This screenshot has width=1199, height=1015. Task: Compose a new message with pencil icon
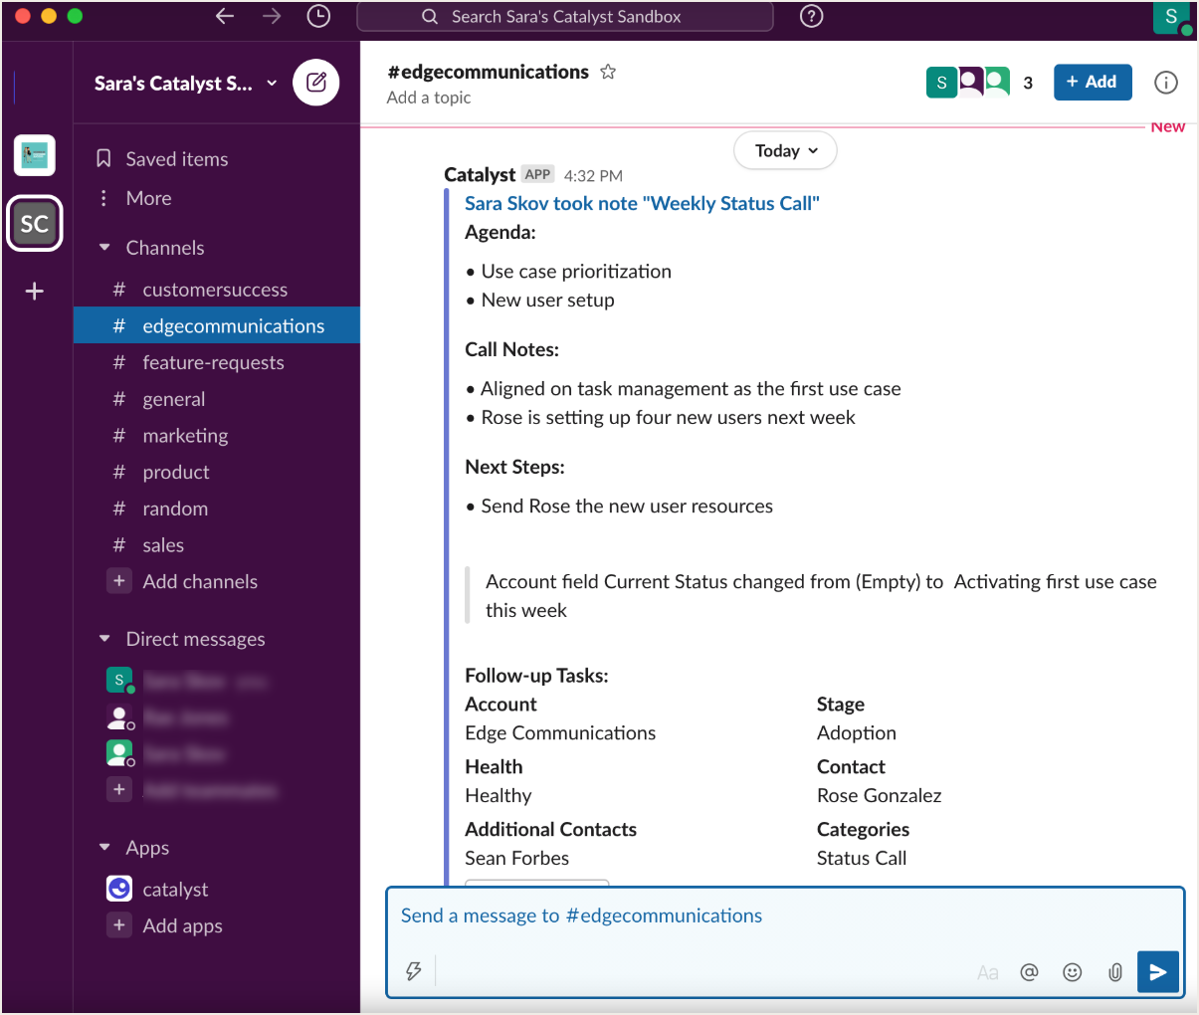click(316, 83)
